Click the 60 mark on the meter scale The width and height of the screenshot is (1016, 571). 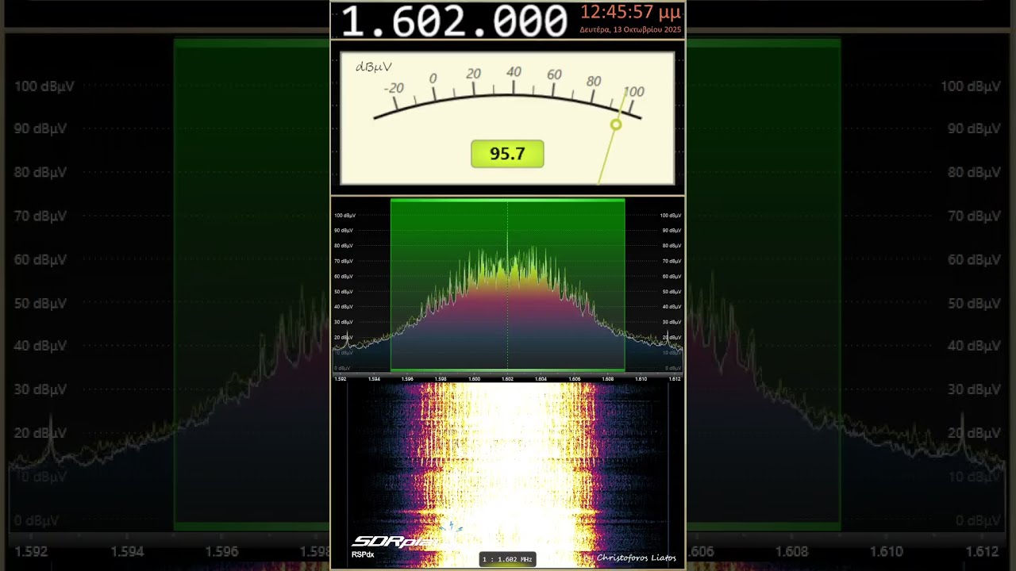click(554, 75)
